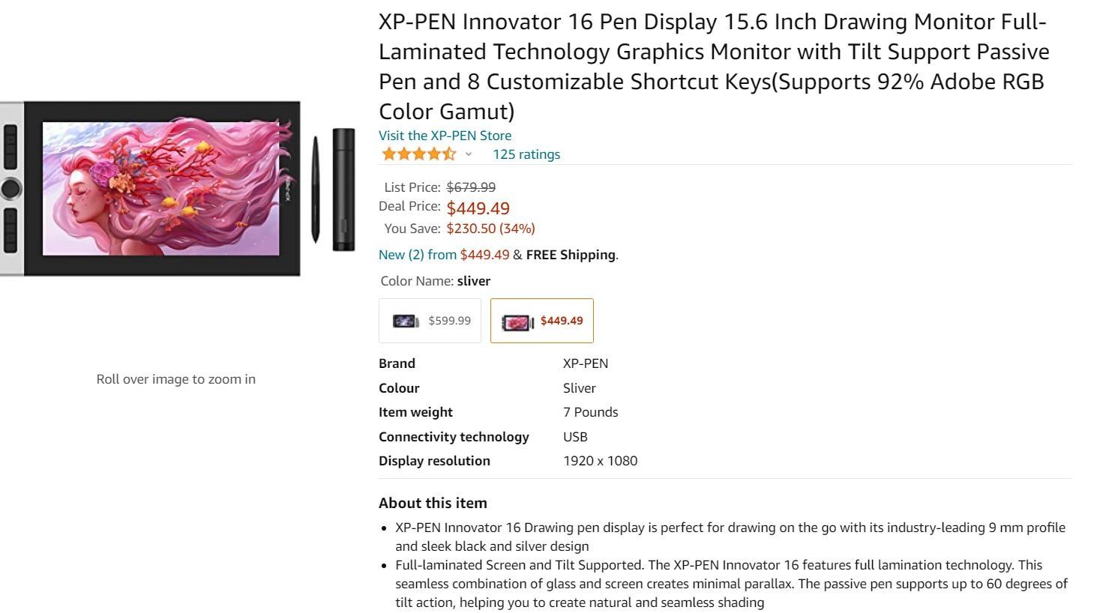
Task: Visit the XP-PEN Store link
Action: (445, 136)
